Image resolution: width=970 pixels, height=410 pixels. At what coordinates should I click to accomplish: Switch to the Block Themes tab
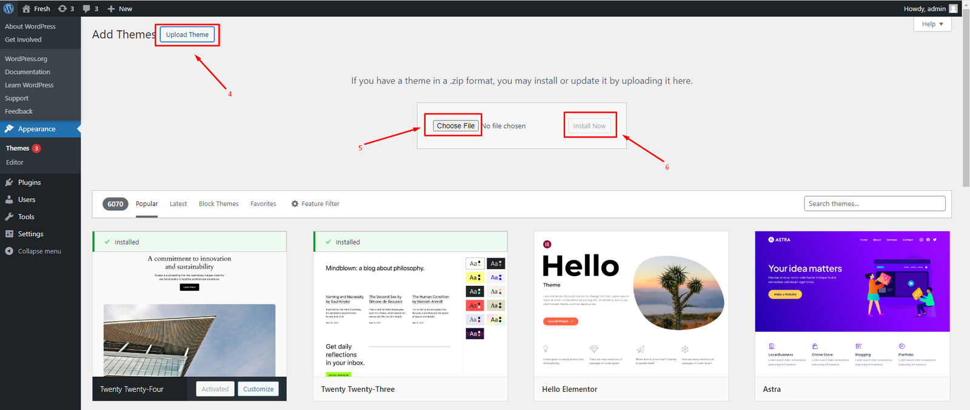(x=218, y=204)
